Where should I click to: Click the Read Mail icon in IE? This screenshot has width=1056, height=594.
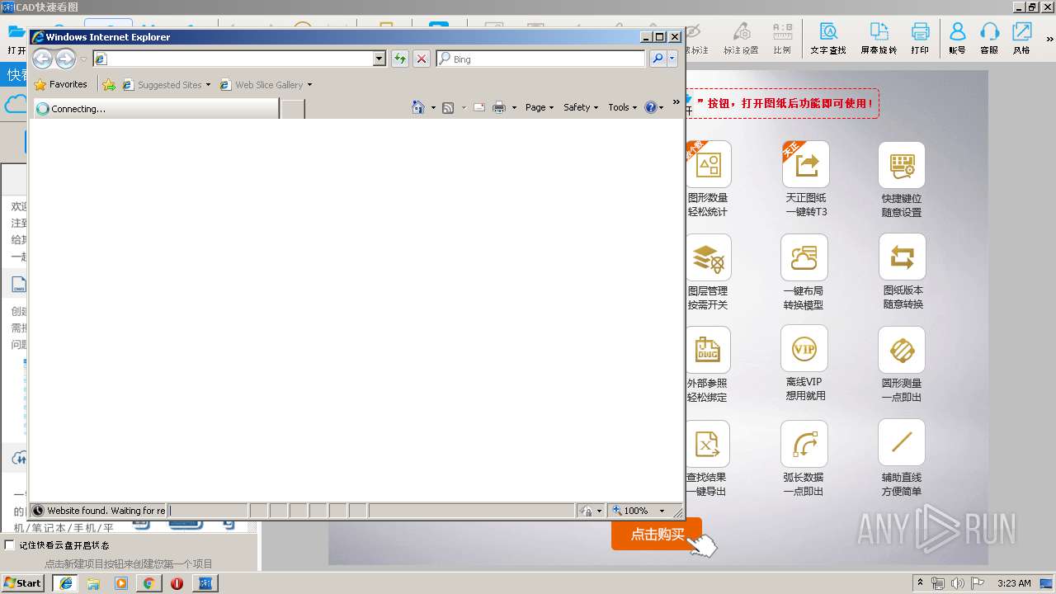click(x=479, y=107)
